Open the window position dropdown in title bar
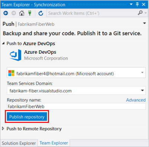The image size is (149, 147). pos(131,4)
